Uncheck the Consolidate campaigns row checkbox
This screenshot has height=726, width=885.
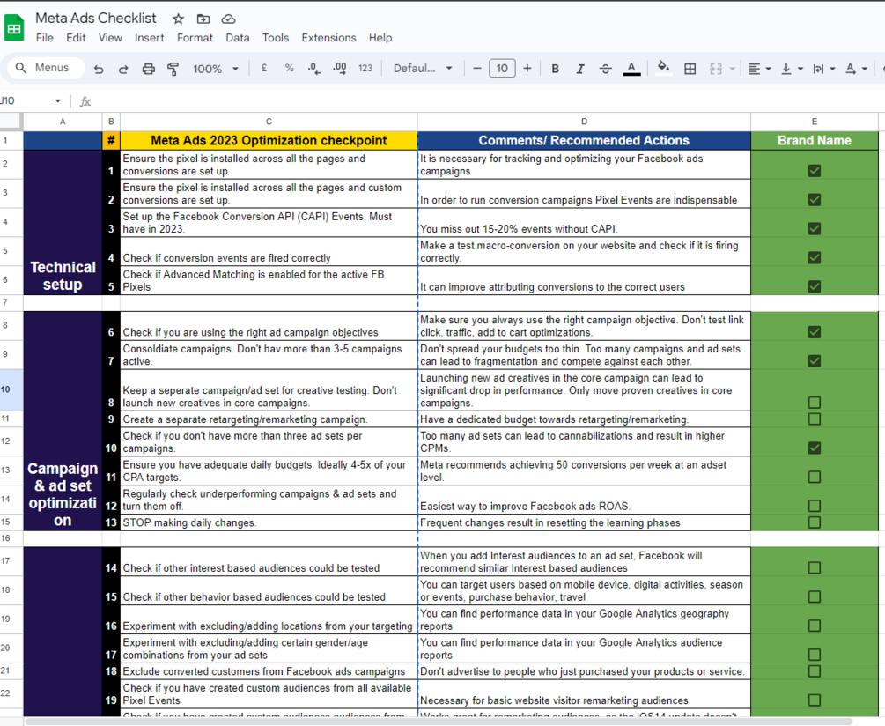(815, 360)
